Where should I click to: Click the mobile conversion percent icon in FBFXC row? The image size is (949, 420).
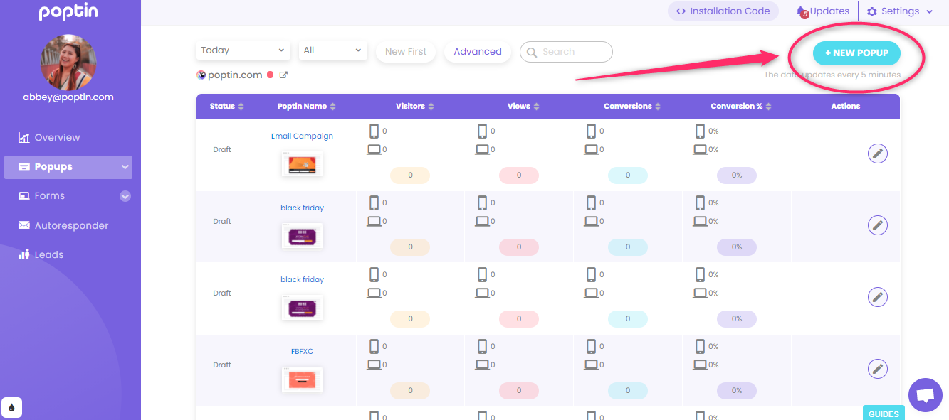point(700,347)
